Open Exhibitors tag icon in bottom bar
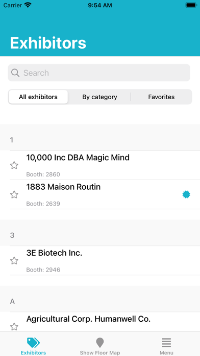The width and height of the screenshot is (200, 356). (x=33, y=343)
